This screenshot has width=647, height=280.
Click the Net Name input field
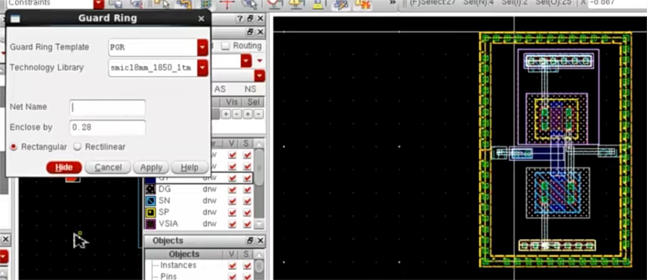[108, 107]
